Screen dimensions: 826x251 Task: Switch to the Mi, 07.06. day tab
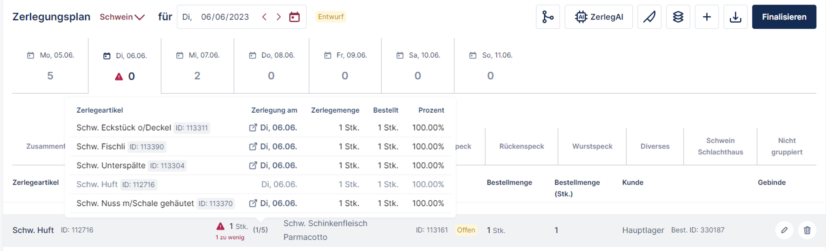(197, 65)
